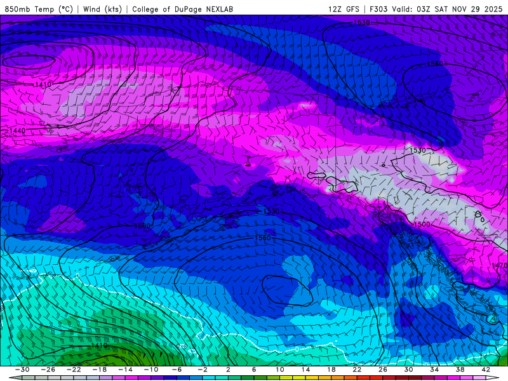
Task: Click the 1410 label over the green area
Action: [99, 345]
